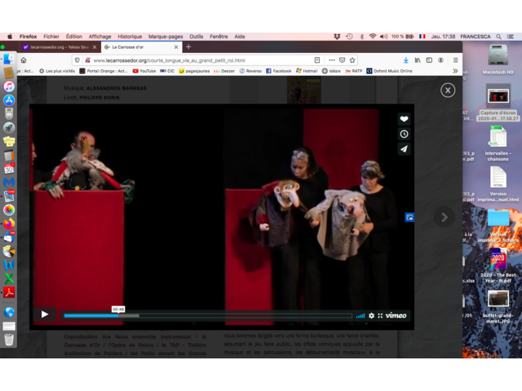Image resolution: width=522 pixels, height=391 pixels.
Task: Open Firefox hamburger menu
Action: [x=455, y=60]
